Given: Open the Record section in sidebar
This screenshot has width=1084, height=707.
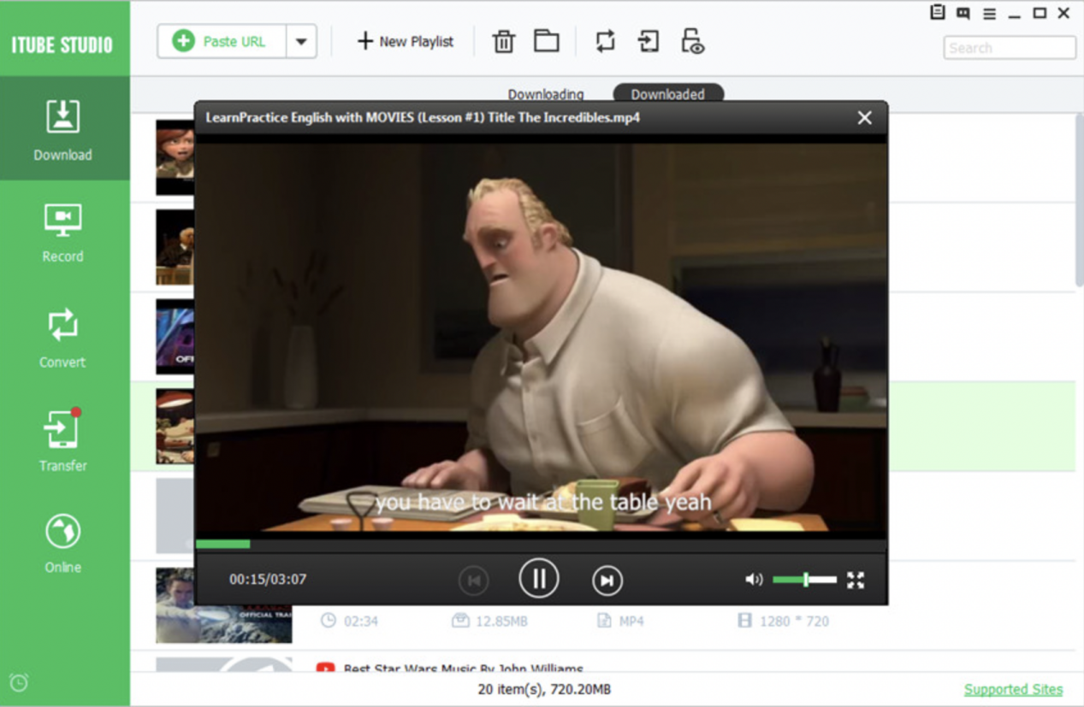Looking at the screenshot, I should pyautogui.click(x=63, y=233).
